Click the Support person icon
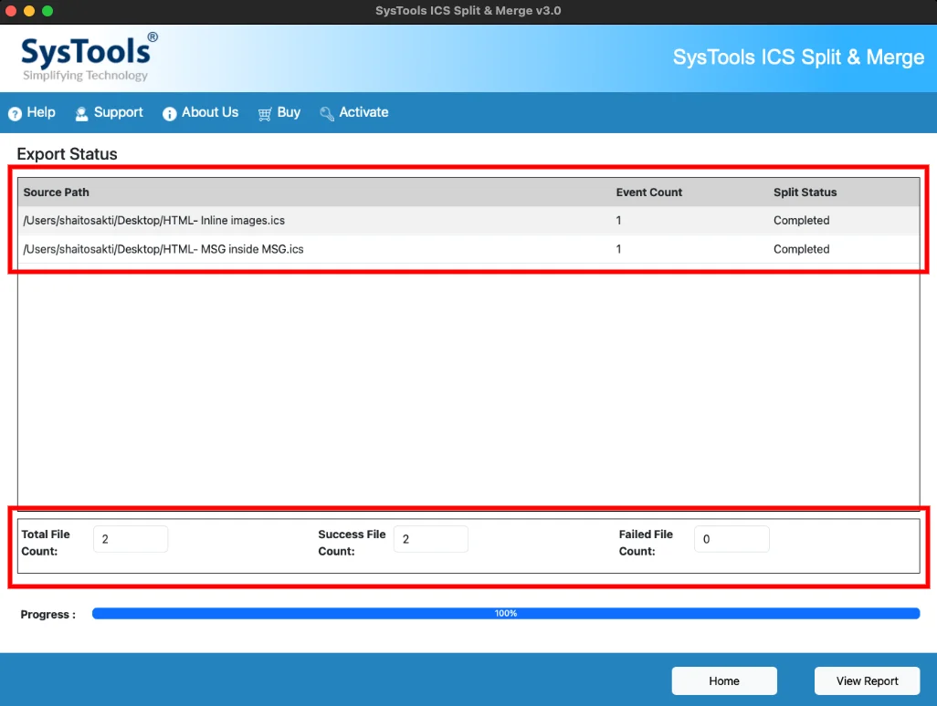This screenshot has width=937, height=706. 81,113
